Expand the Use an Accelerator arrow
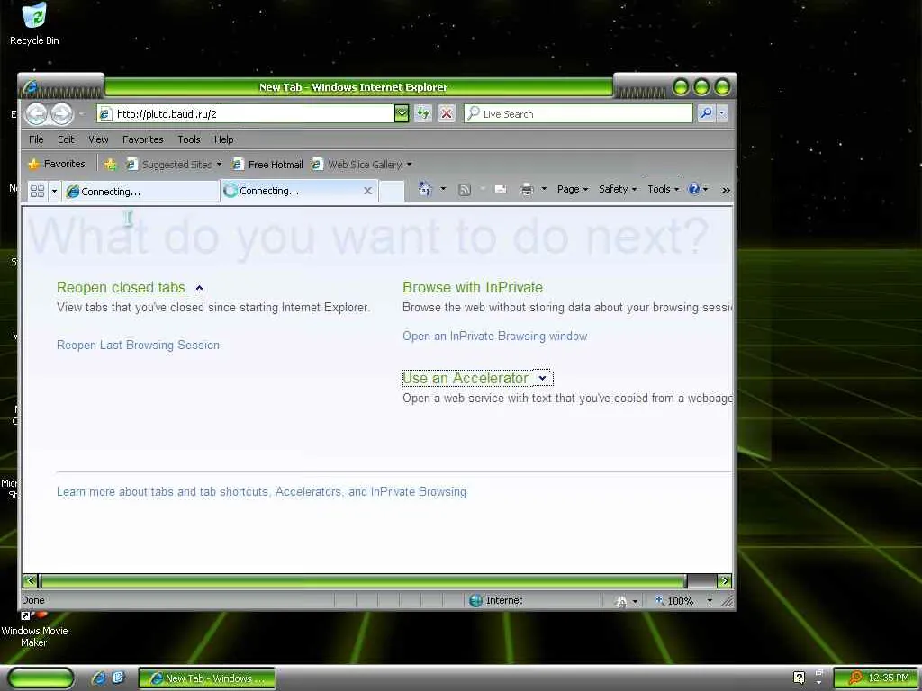 [x=542, y=379]
